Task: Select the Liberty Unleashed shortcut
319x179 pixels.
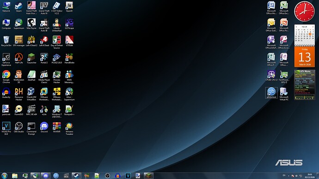Action: click(56, 25)
